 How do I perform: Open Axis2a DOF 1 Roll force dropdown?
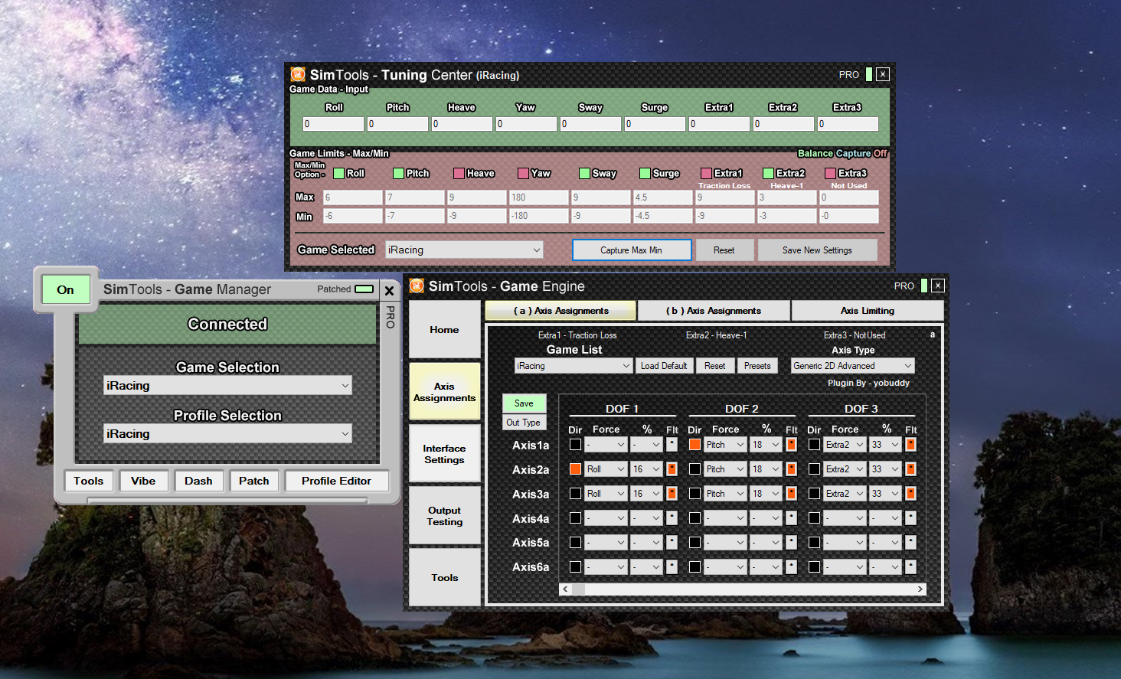tap(606, 468)
